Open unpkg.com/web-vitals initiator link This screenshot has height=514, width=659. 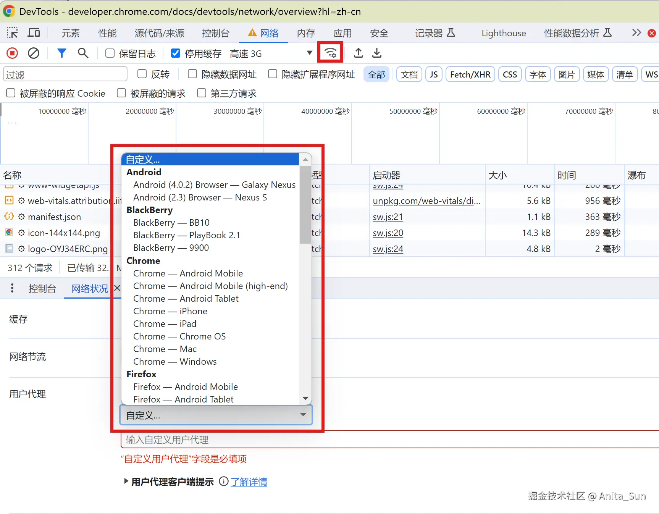[426, 200]
